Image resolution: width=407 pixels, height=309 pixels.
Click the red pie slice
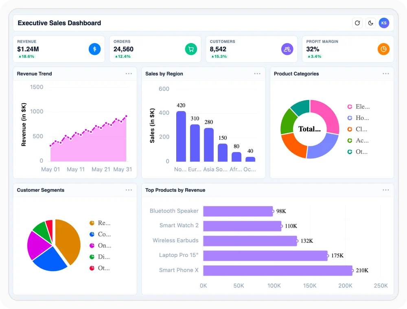(x=50, y=227)
